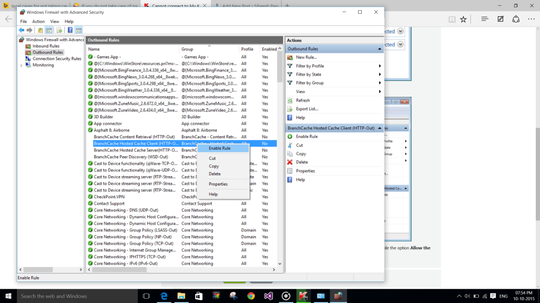Choose Delete from the context menu

(223, 174)
